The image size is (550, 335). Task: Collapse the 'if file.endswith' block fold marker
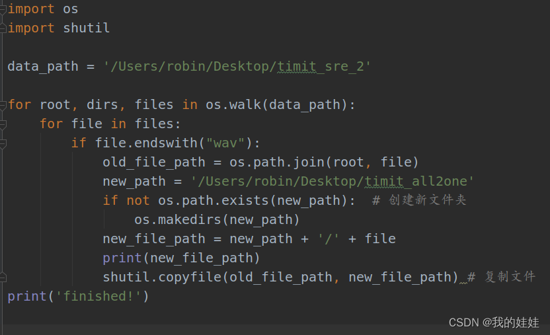(x=3, y=143)
